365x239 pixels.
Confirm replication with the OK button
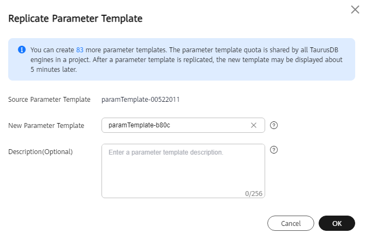coord(337,223)
